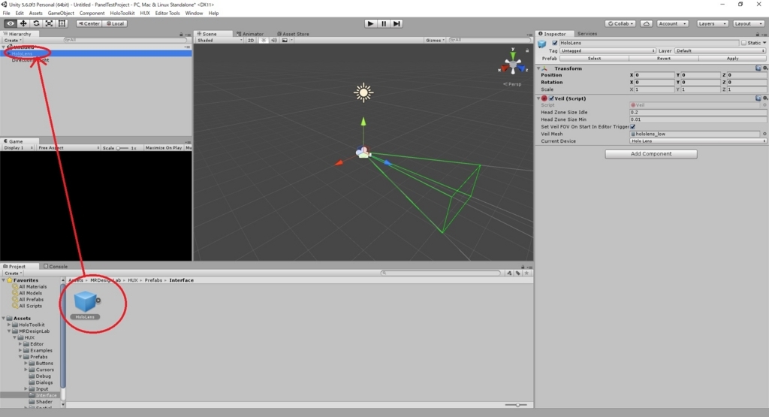Toggle scene audio speaker icon
The image size is (769, 417).
pyautogui.click(x=274, y=41)
